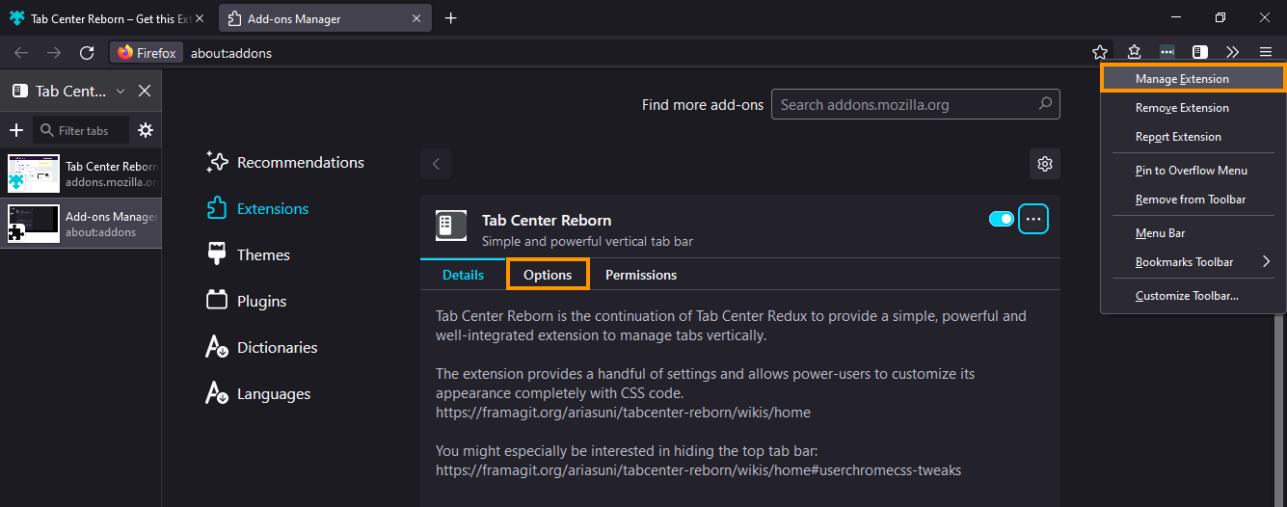Click the Tab Center Reborn extension title
1287x507 pixels.
click(547, 220)
